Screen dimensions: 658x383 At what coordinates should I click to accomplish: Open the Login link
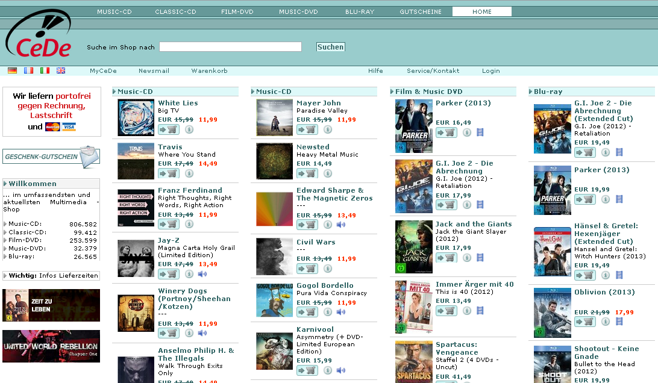(491, 71)
